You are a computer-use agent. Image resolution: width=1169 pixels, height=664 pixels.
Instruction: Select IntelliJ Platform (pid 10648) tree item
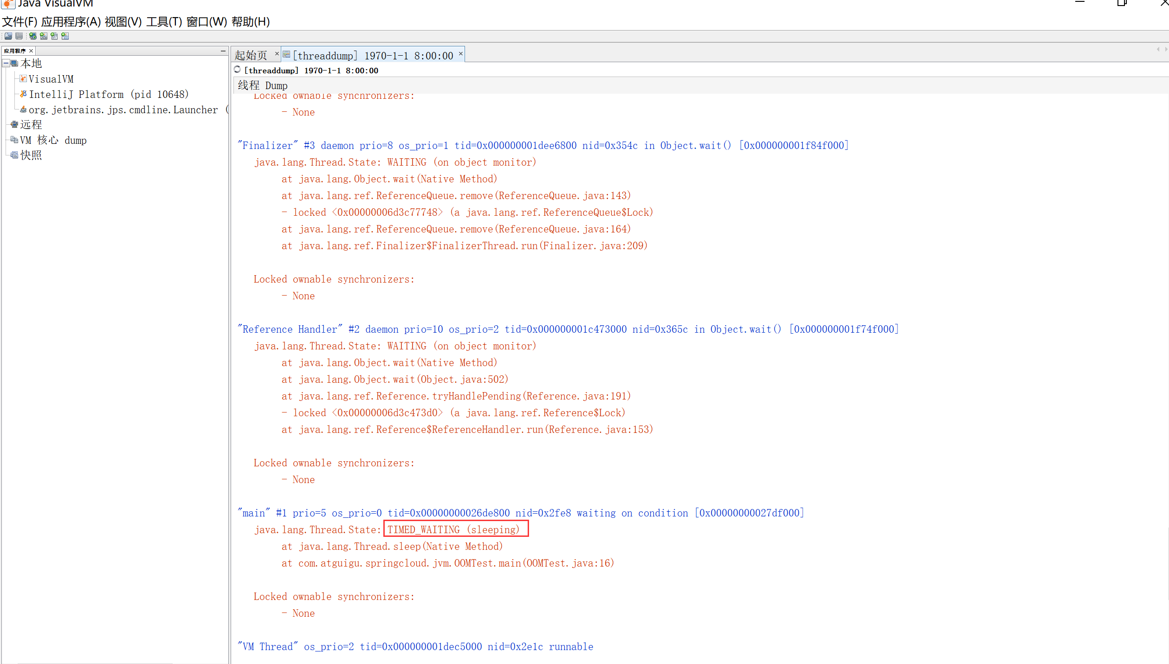pyautogui.click(x=109, y=94)
